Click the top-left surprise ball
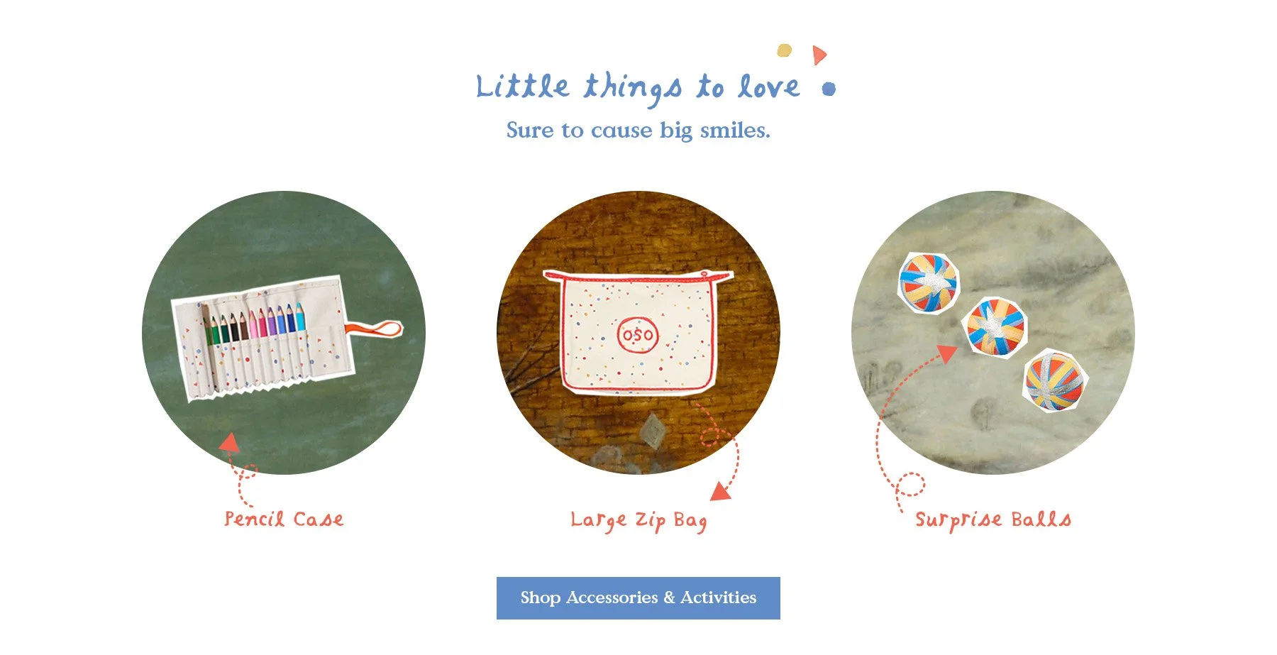Viewport: 1277px width, 655px height. (x=928, y=282)
